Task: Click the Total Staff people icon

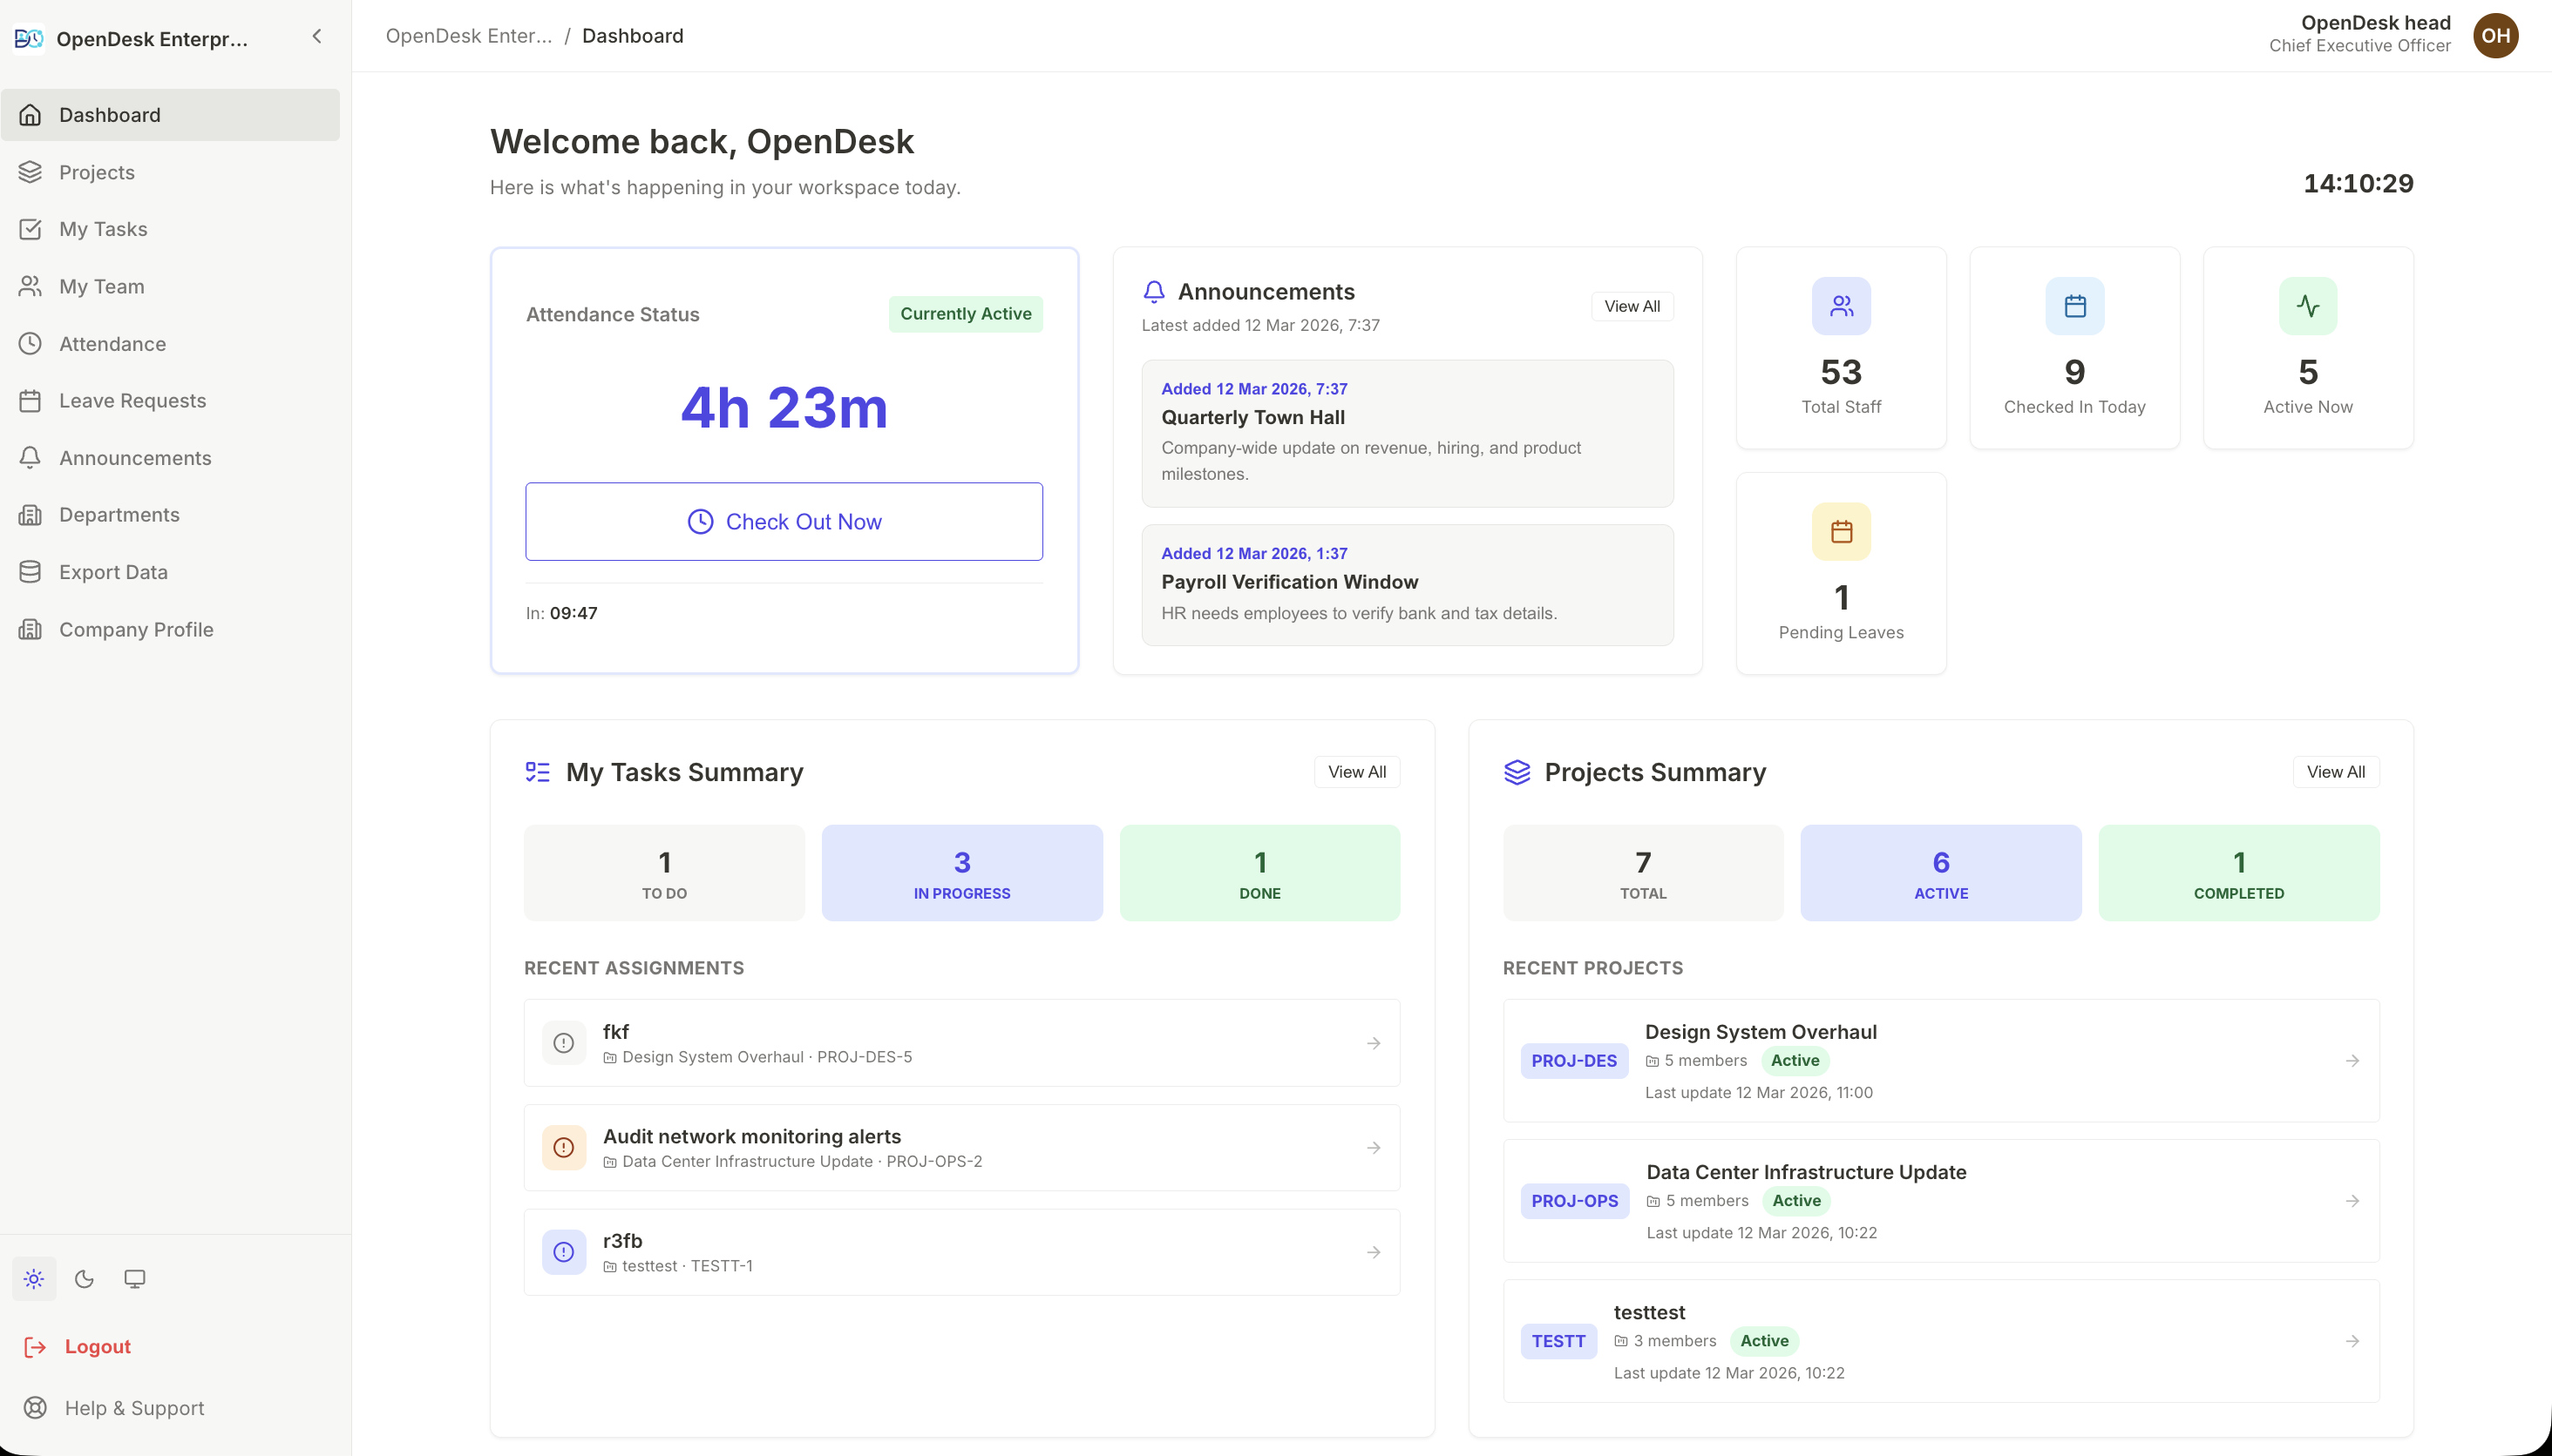Action: tap(1842, 306)
